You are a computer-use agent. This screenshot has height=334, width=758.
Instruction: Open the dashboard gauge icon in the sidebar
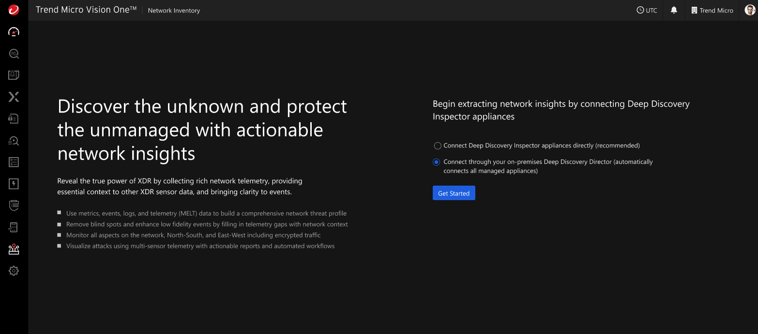coord(14,32)
